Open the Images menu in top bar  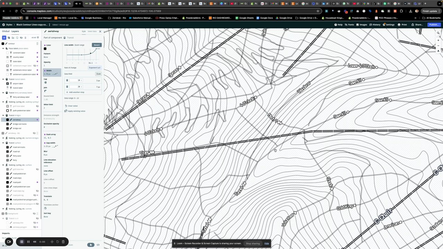coord(362,25)
